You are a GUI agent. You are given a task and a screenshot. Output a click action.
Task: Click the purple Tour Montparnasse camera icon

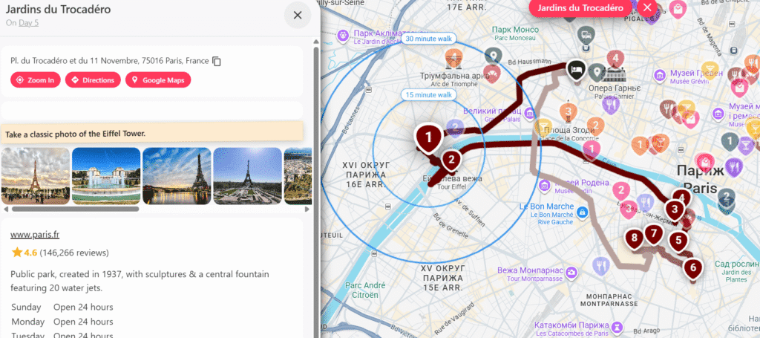(x=572, y=272)
